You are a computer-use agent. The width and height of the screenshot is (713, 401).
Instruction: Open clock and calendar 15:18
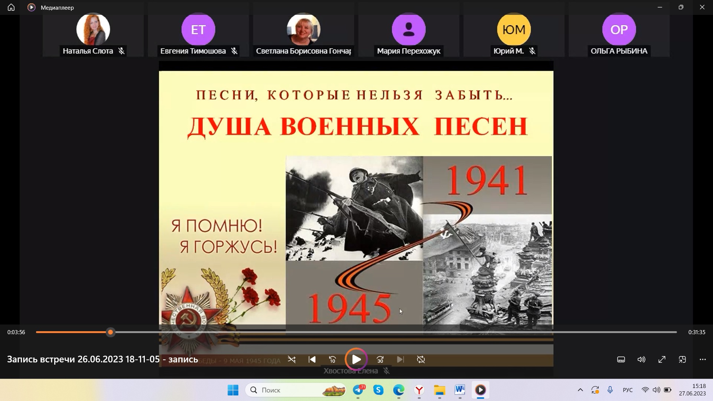(693, 390)
